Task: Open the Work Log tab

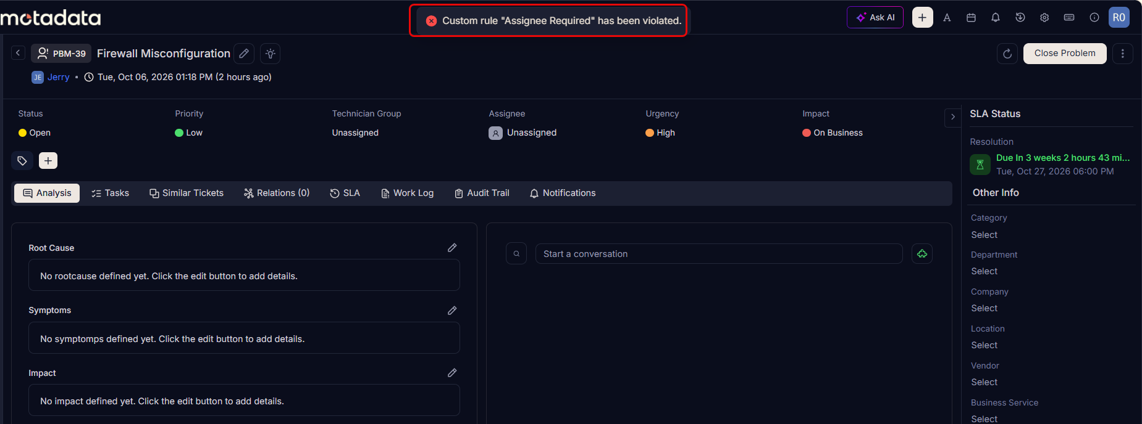Action: [408, 193]
